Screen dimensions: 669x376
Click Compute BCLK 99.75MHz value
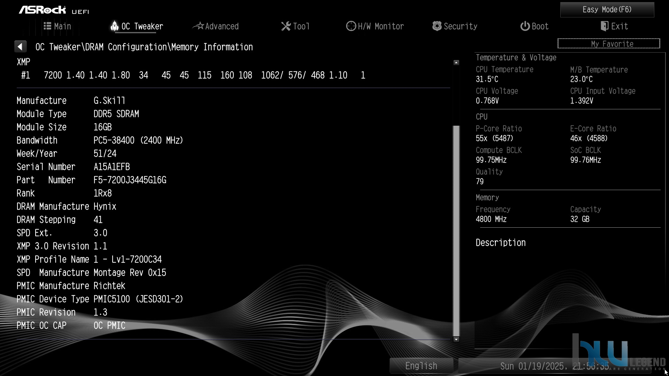tap(491, 160)
